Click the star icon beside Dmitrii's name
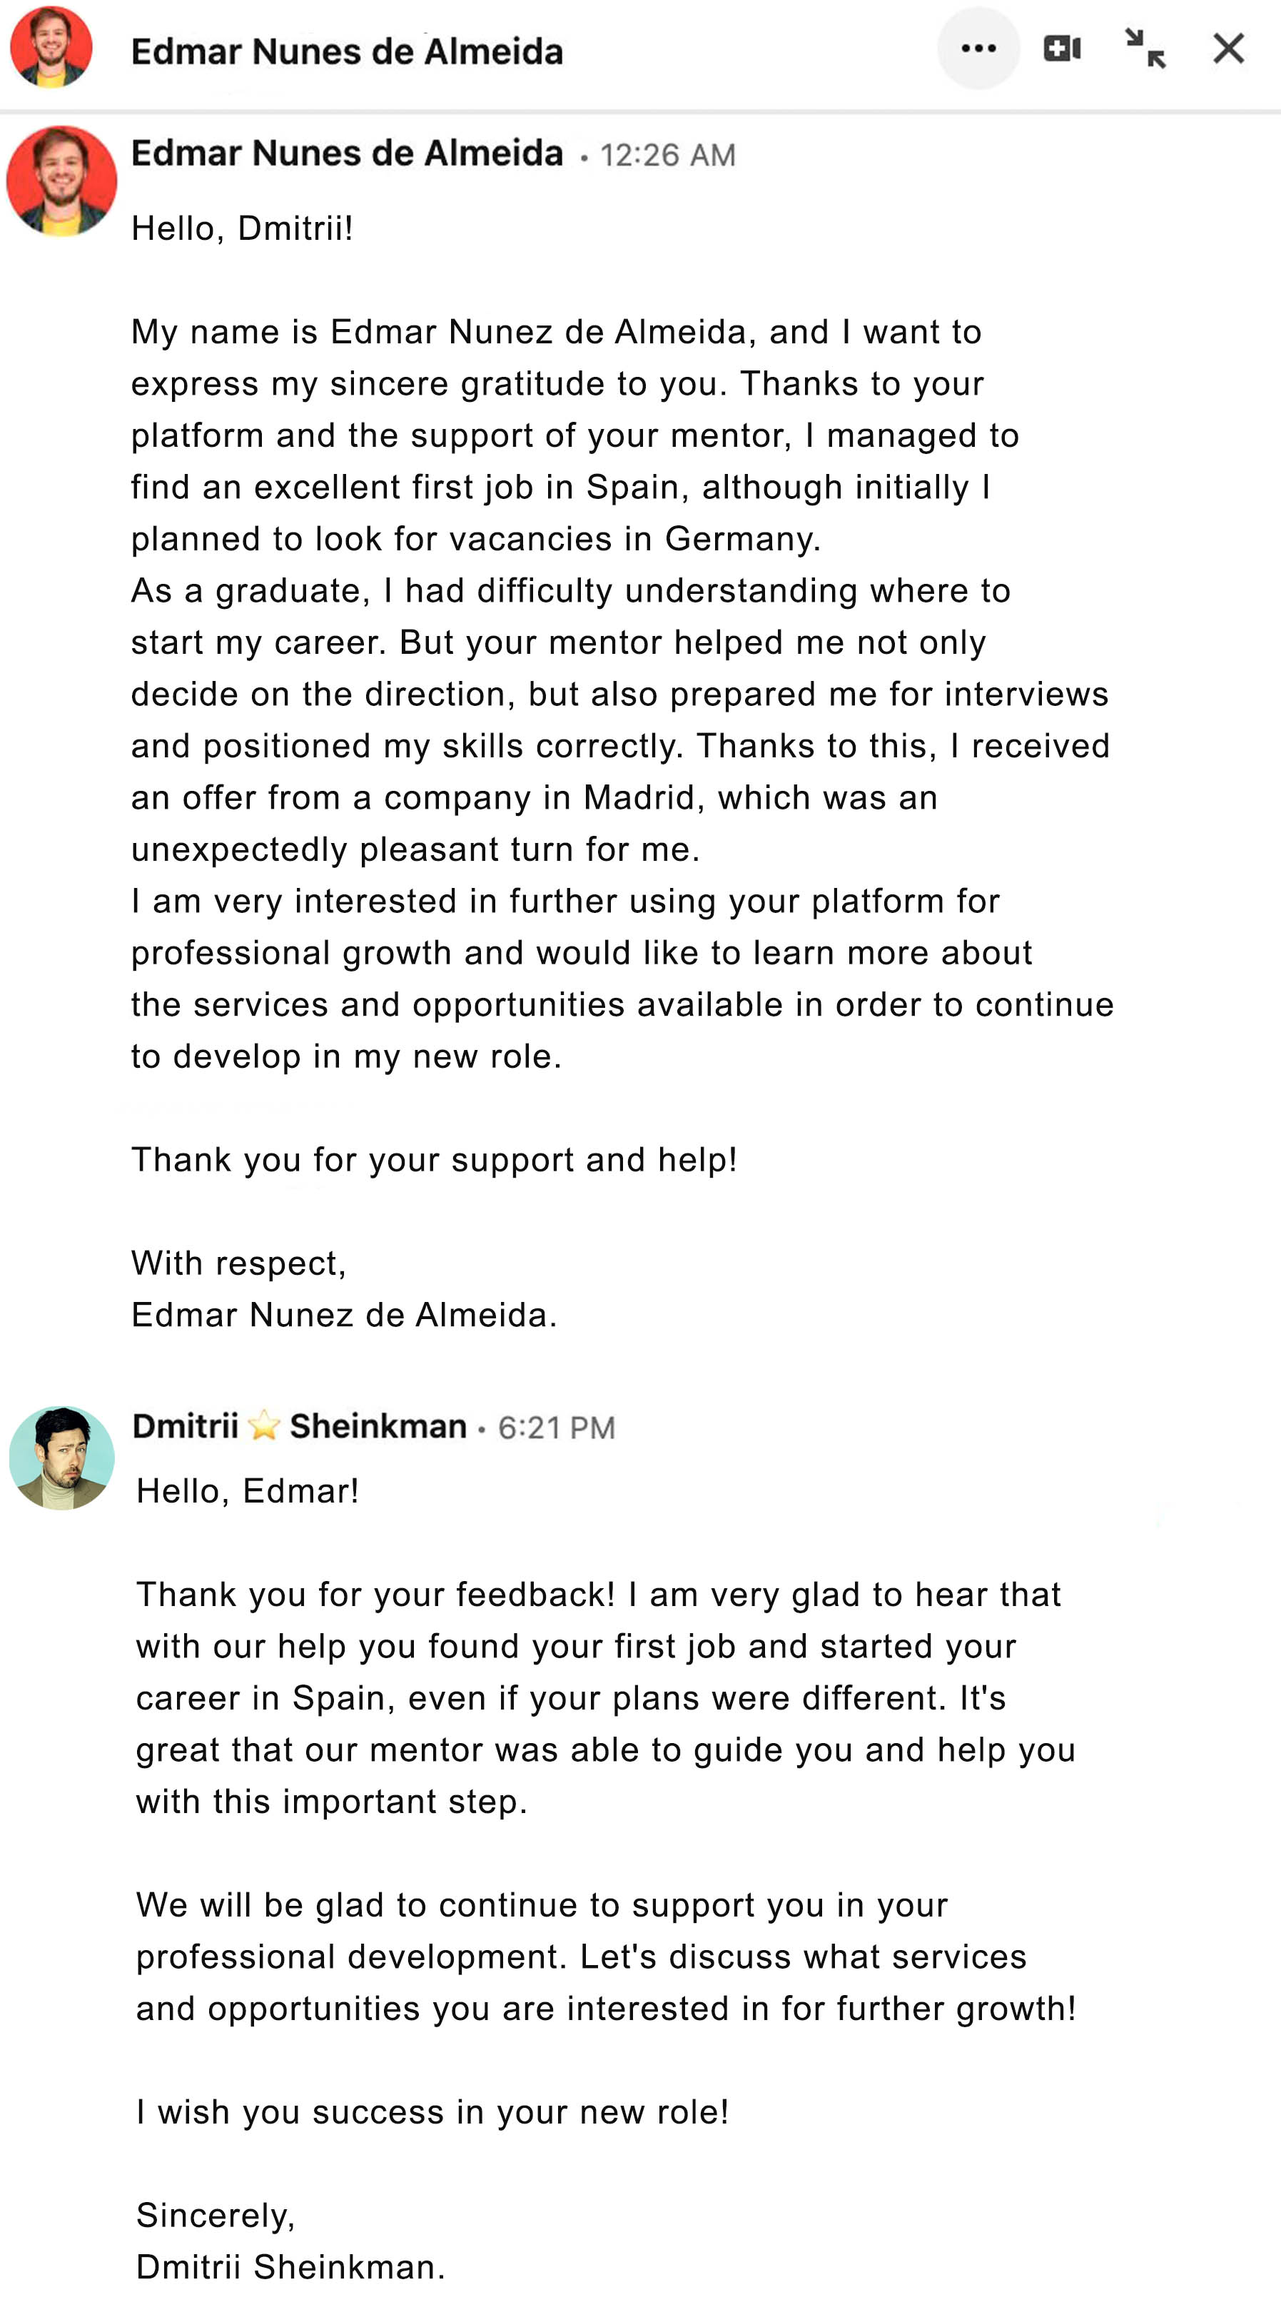Screen dimensions: 1281x2297 pyautogui.click(x=263, y=1426)
